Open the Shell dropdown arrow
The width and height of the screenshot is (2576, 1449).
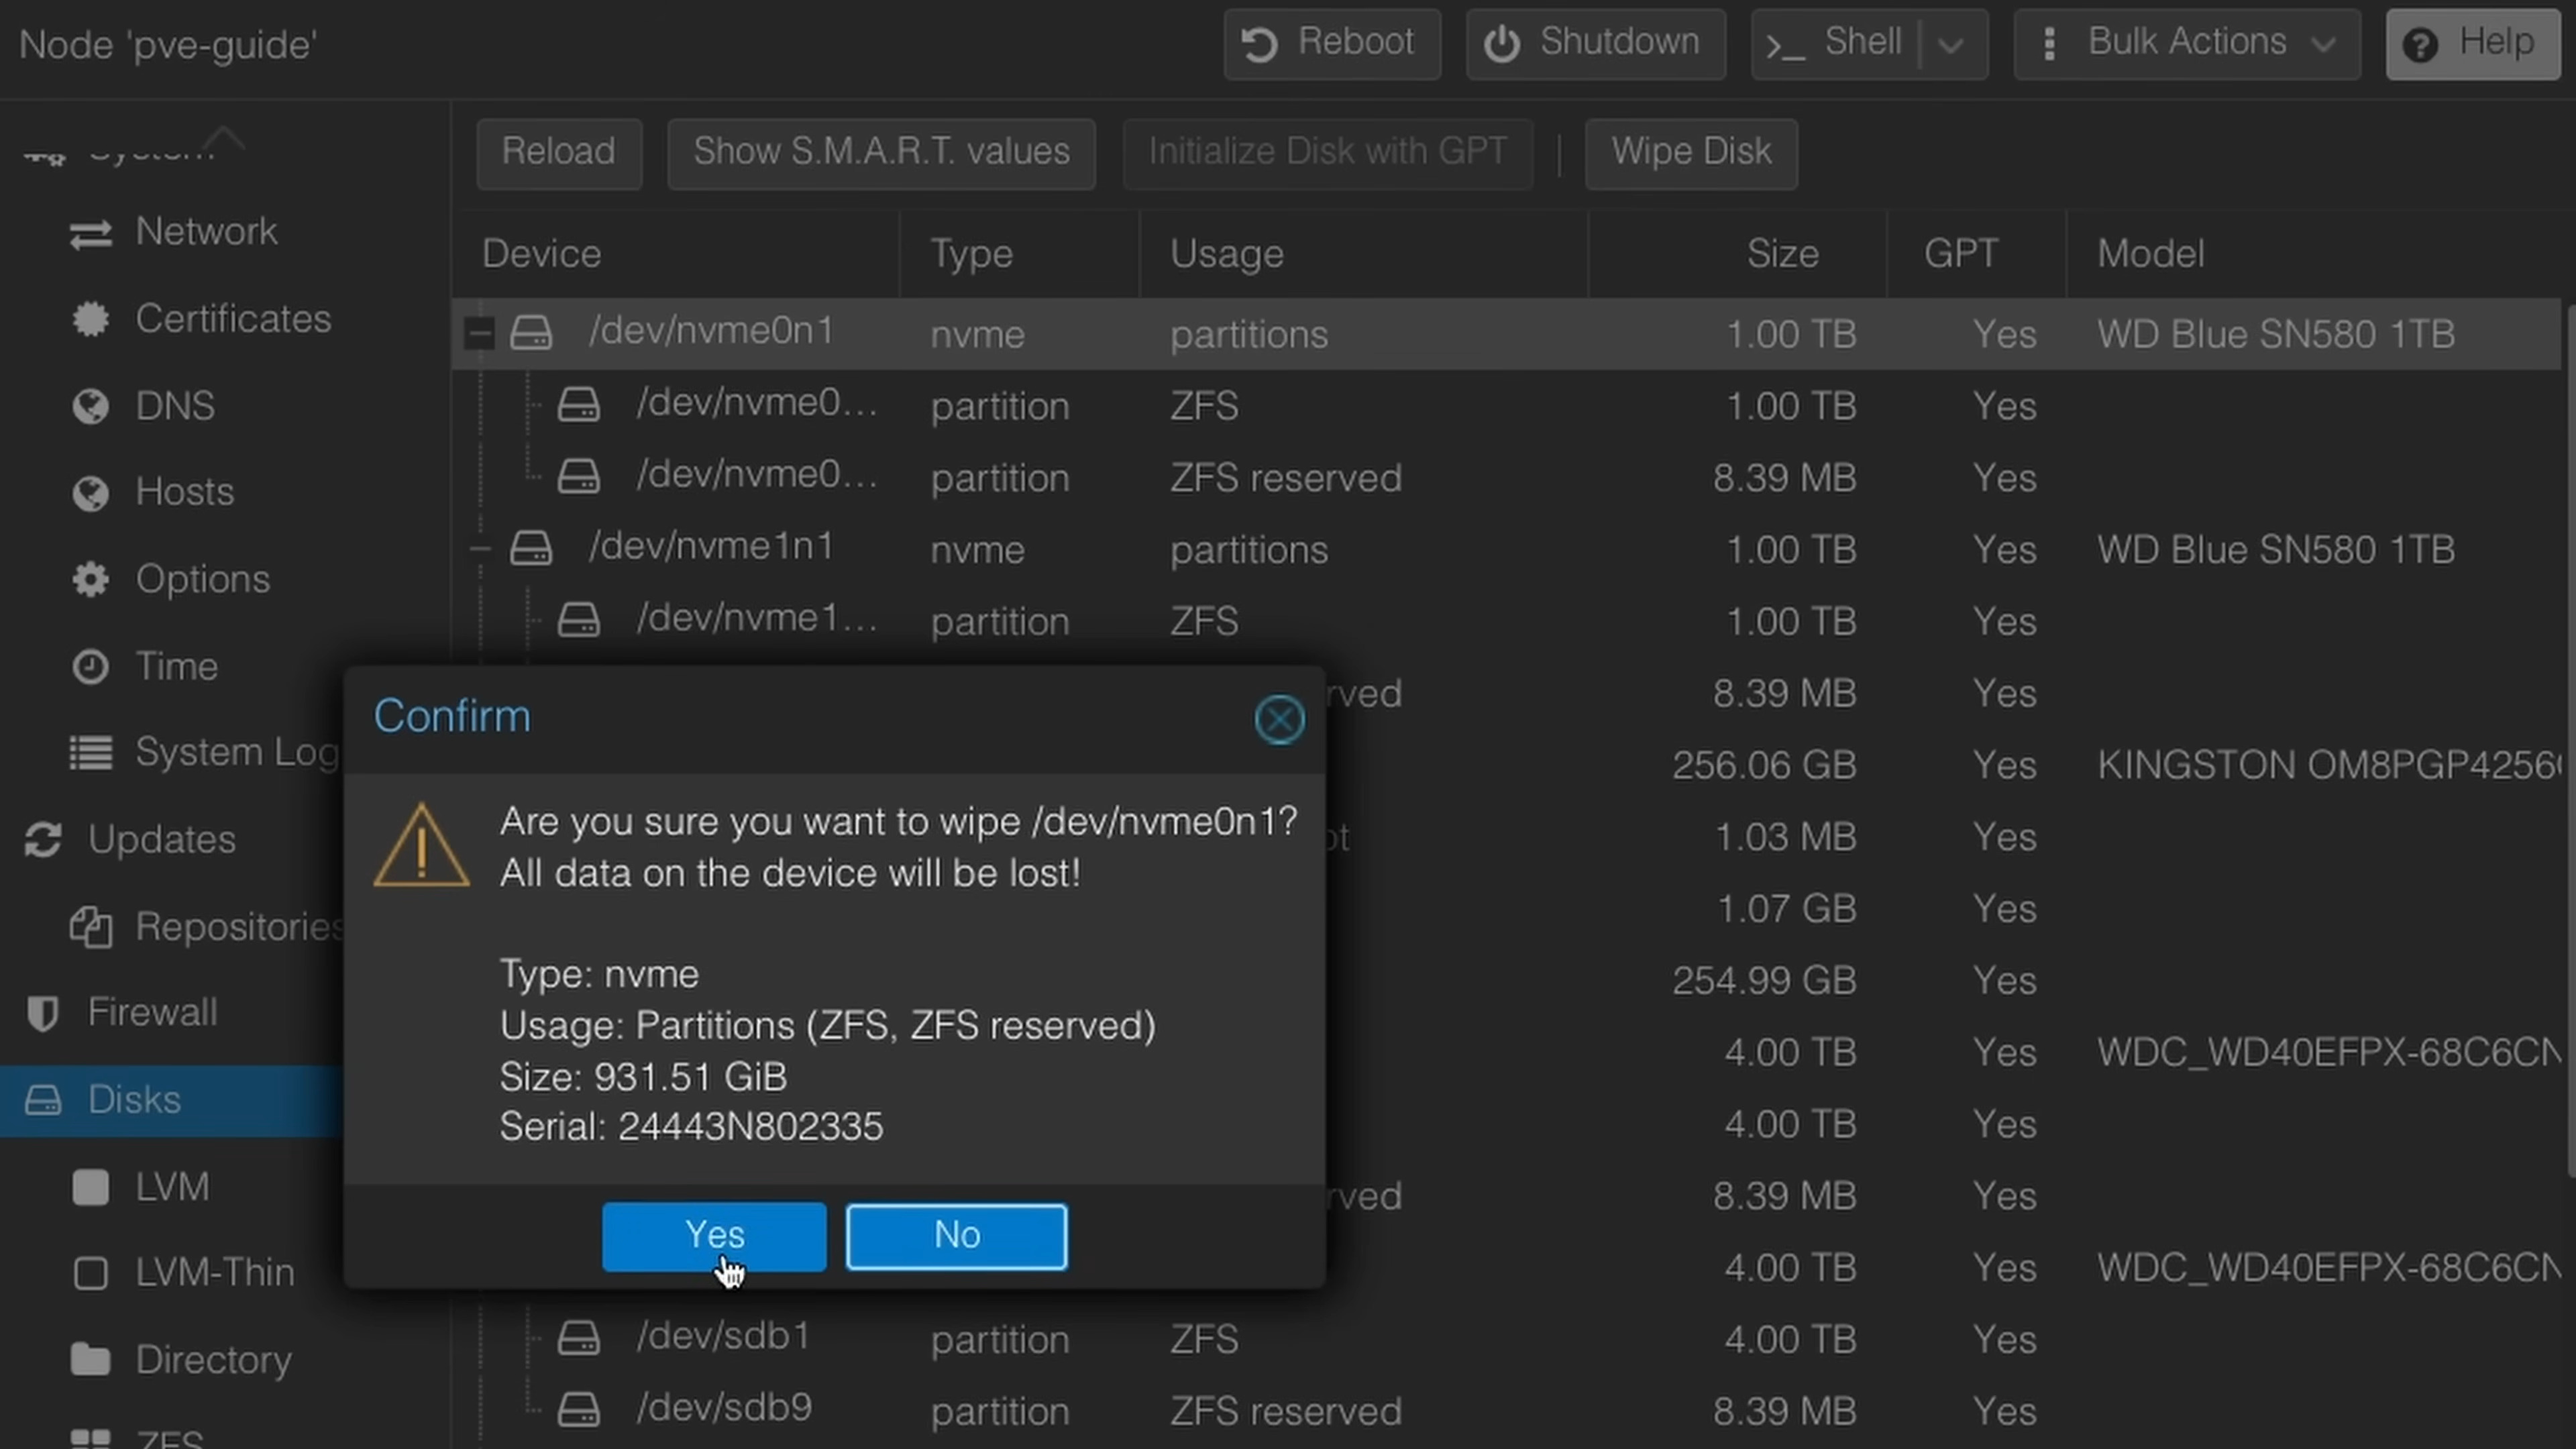(1951, 44)
